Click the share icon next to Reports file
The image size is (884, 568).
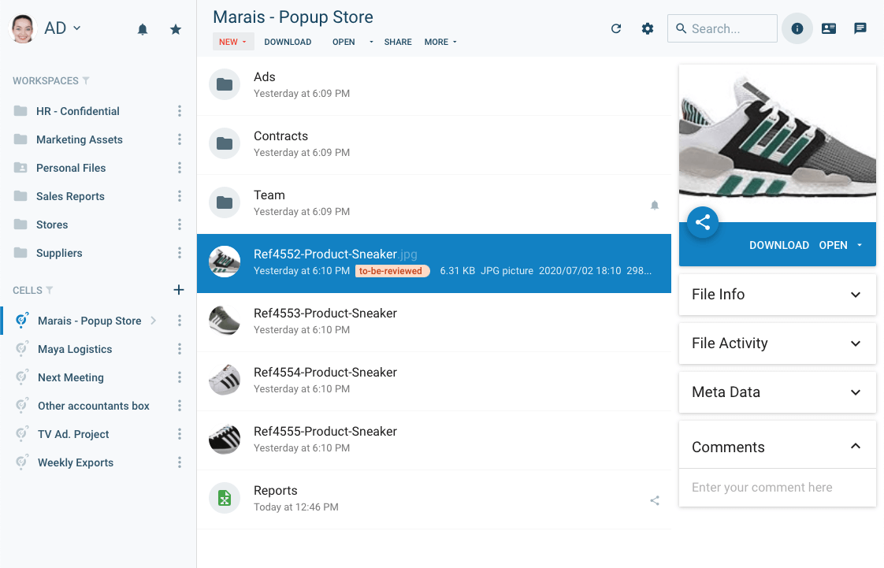pyautogui.click(x=655, y=499)
